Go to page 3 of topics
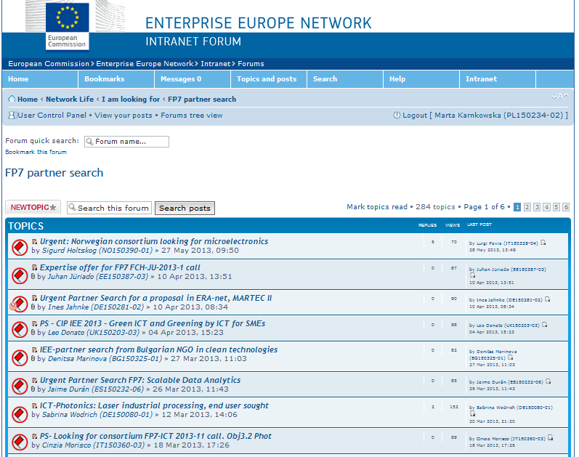The width and height of the screenshot is (579, 457). point(537,207)
